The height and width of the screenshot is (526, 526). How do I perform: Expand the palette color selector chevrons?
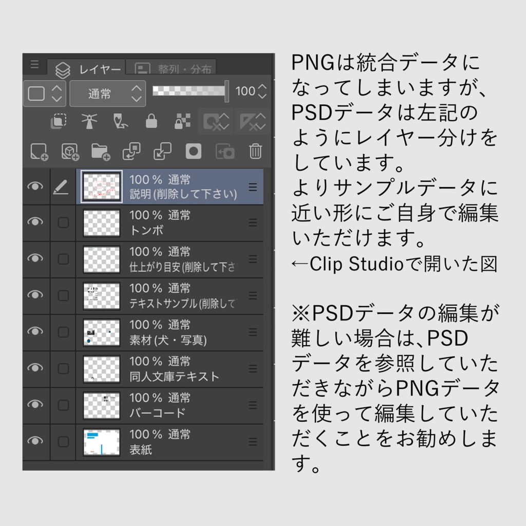coord(58,91)
